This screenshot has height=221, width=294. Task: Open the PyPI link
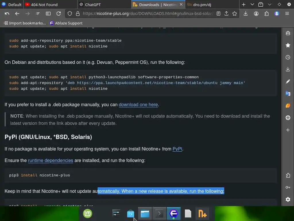tap(177, 149)
